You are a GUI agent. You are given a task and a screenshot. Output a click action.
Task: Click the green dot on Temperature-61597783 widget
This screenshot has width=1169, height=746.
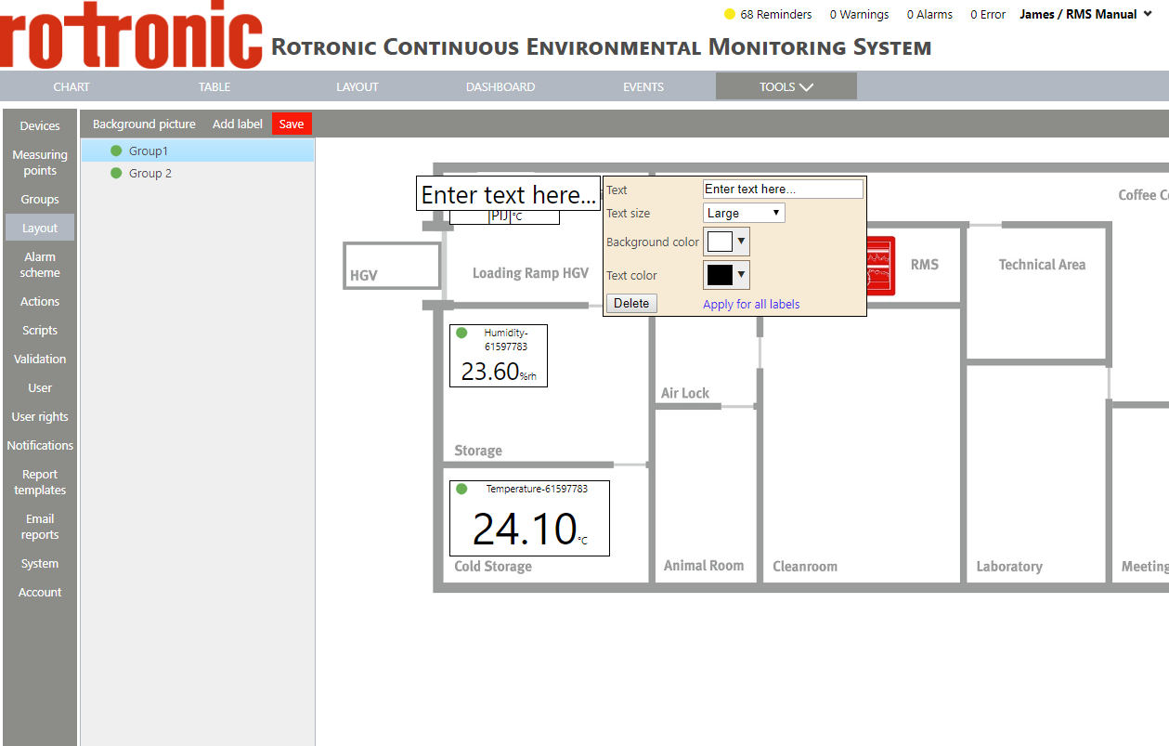[x=461, y=489]
